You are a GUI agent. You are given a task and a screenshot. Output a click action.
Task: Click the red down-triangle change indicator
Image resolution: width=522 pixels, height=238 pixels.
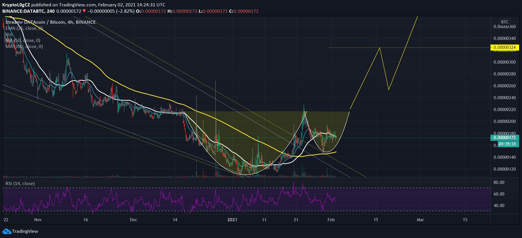84,11
